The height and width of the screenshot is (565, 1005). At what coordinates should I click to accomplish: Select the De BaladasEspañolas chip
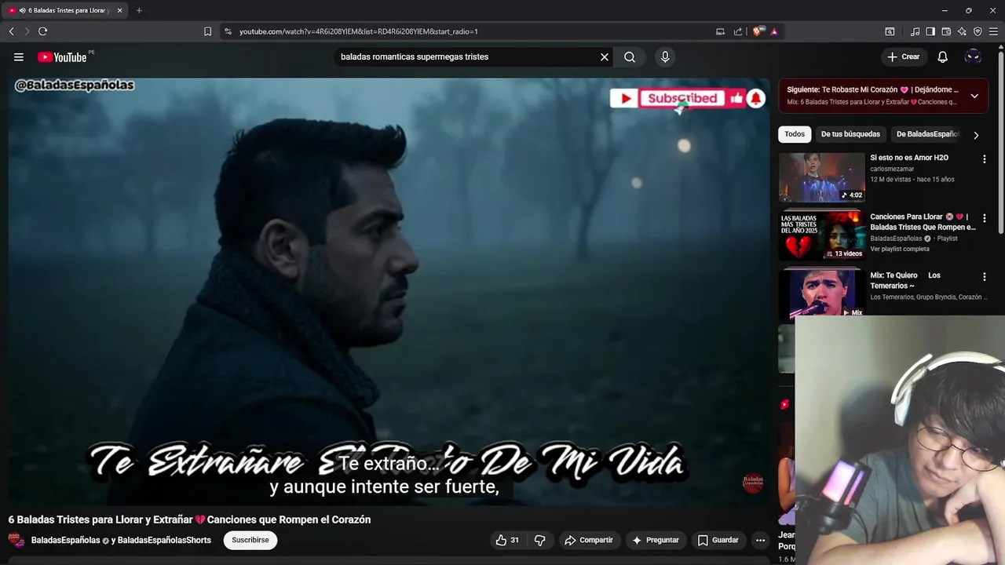[x=927, y=134]
